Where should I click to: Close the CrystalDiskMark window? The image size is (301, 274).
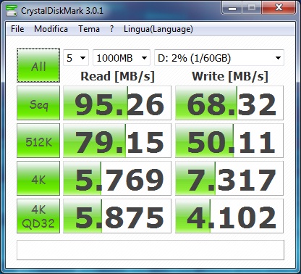(279, 8)
